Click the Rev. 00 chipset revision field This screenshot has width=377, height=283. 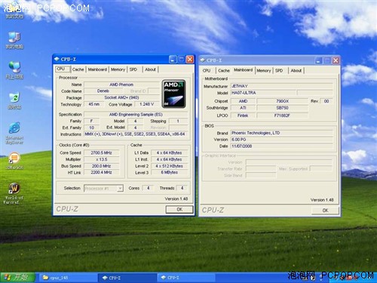tap(326, 101)
